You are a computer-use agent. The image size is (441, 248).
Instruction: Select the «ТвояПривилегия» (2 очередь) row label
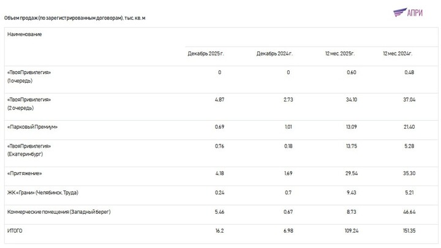pyautogui.click(x=29, y=103)
